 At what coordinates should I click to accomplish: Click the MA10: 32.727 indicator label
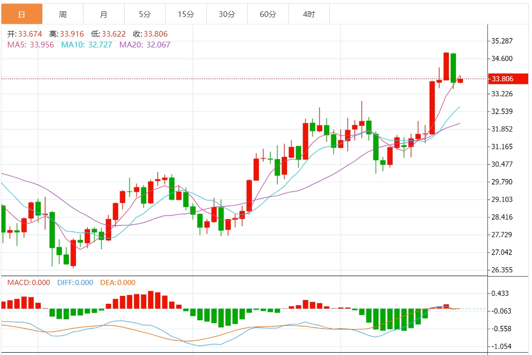point(86,45)
